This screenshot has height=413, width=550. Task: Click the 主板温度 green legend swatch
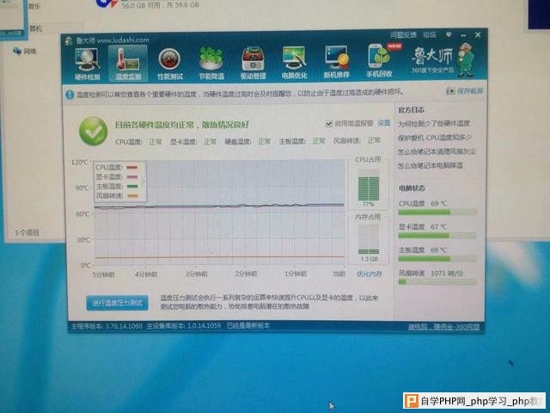coord(131,187)
